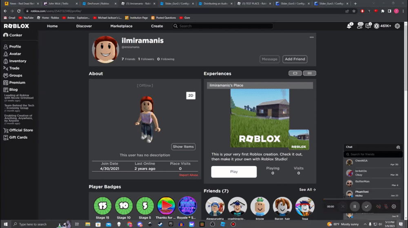Open the 7 Friends count link
This screenshot has height=228, width=408.
pos(128,59)
